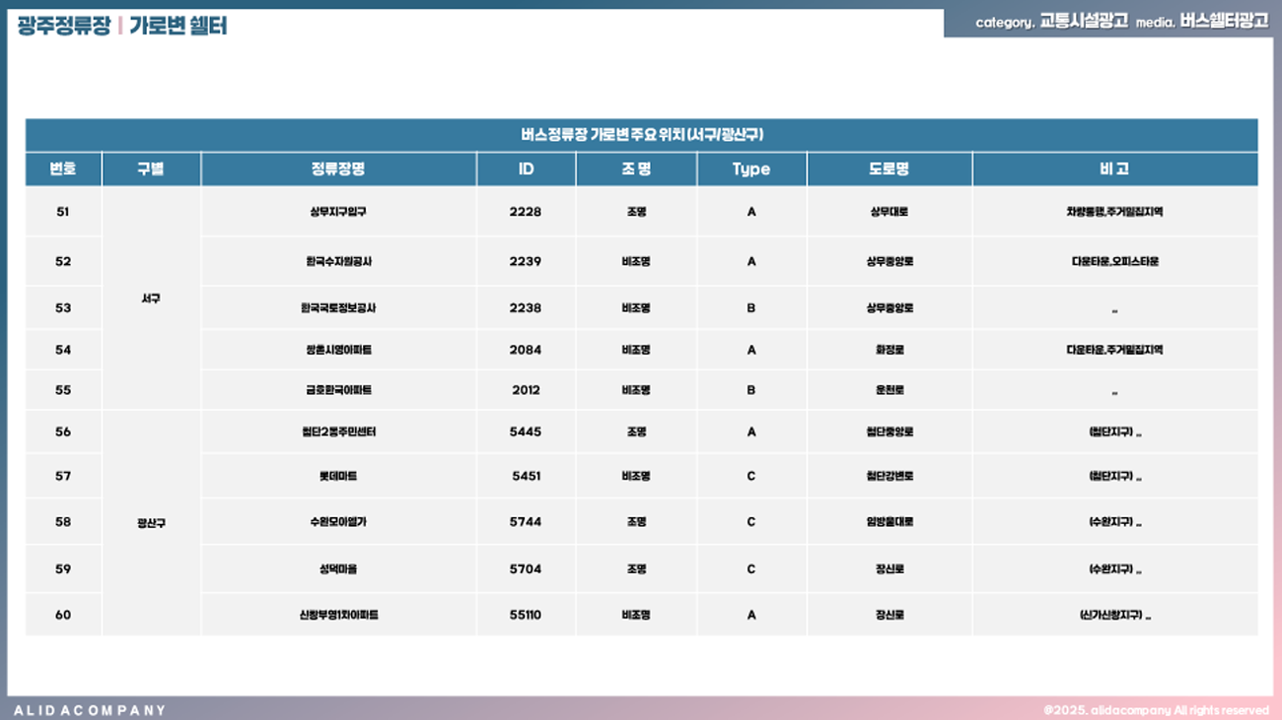Click the 광산구 district cell
The image size is (1282, 720).
click(151, 523)
